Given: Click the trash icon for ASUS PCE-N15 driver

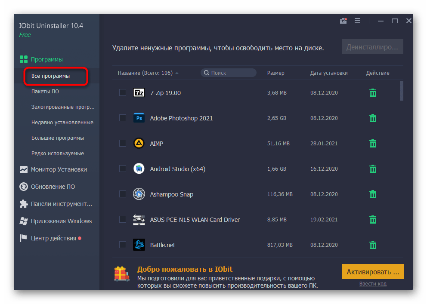Looking at the screenshot, I should 372,219.
